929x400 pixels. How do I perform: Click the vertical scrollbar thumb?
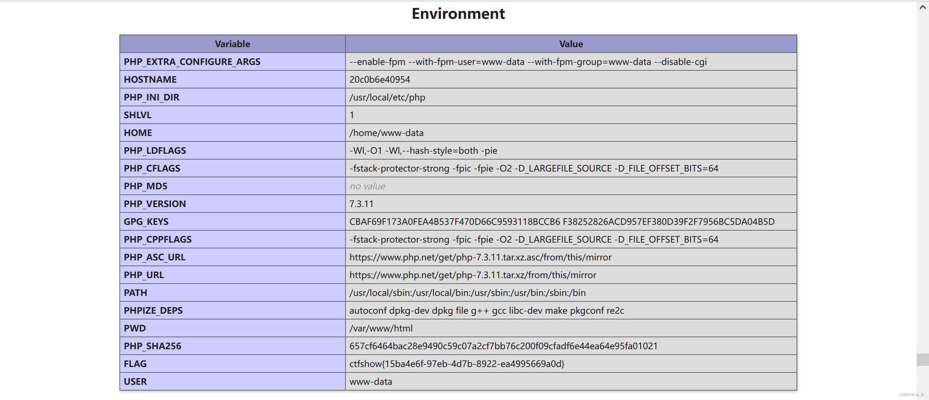click(922, 359)
